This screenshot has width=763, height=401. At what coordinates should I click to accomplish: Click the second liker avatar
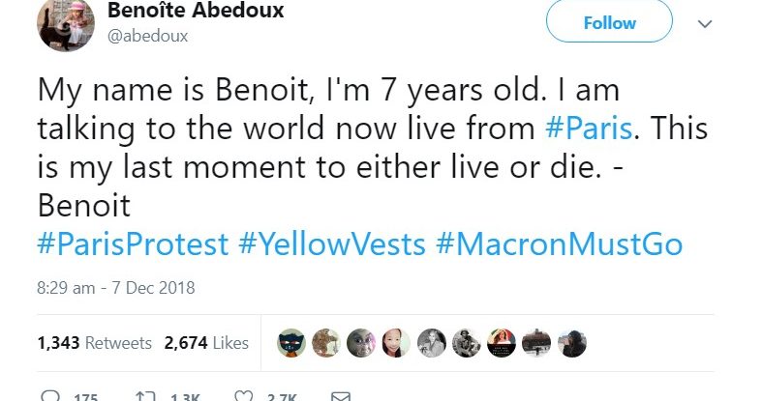click(x=327, y=343)
